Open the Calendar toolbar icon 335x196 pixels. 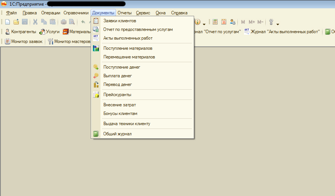224,22
